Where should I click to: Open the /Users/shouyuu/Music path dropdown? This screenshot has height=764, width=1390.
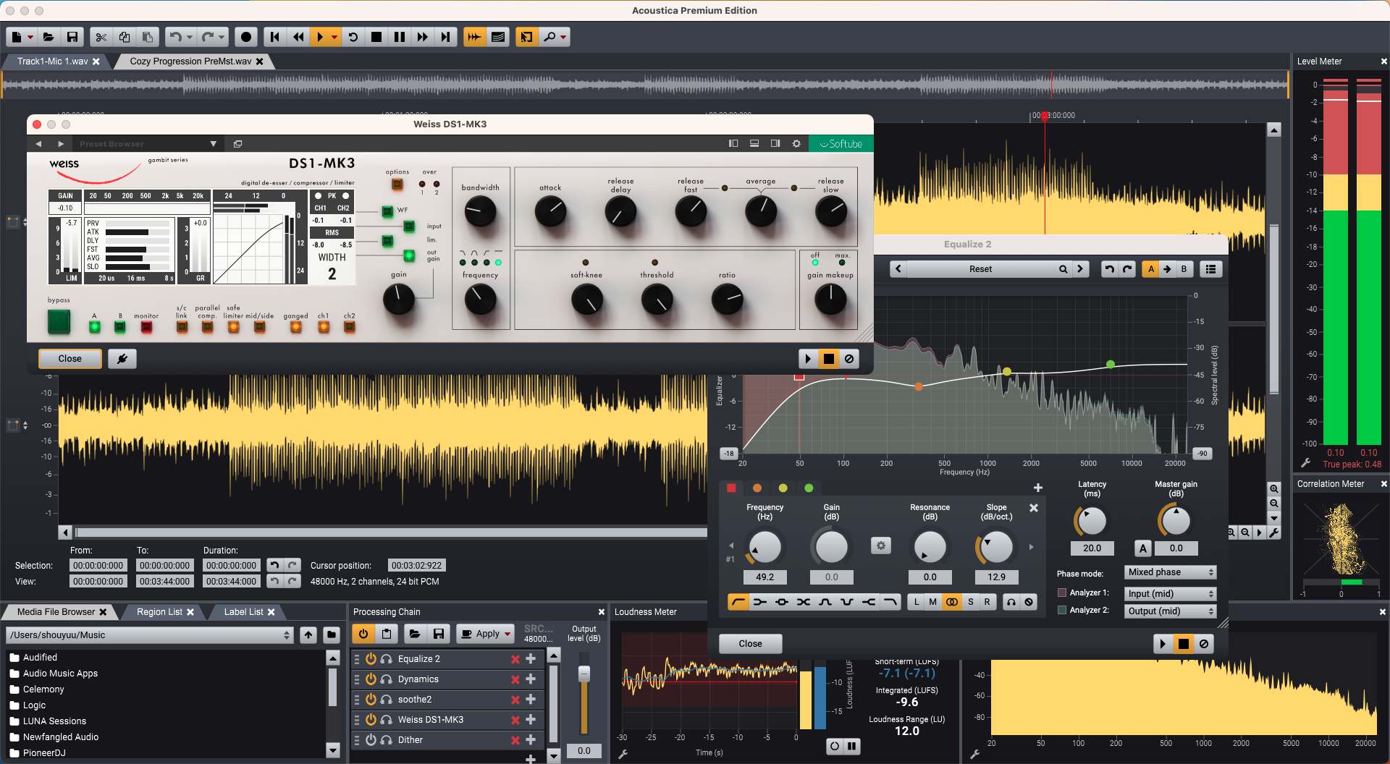149,635
